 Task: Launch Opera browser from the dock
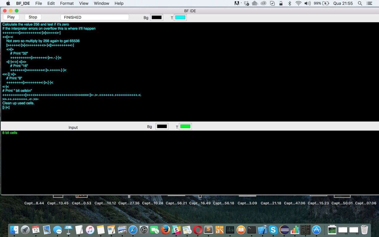click(198, 230)
